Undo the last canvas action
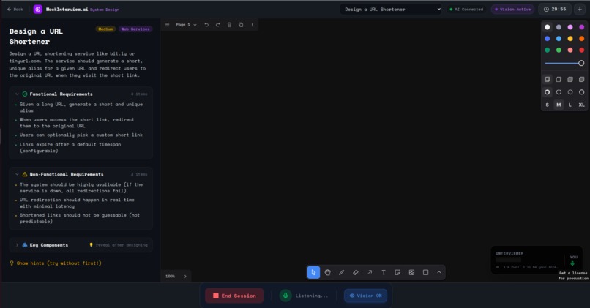 pyautogui.click(x=206, y=25)
